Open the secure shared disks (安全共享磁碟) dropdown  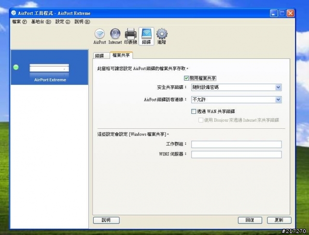236,87
